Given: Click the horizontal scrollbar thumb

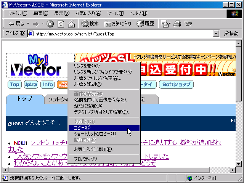Looking at the screenshot, I should (109, 170).
